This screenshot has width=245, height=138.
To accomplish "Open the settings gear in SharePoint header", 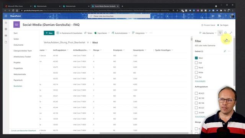I will coord(219,16).
